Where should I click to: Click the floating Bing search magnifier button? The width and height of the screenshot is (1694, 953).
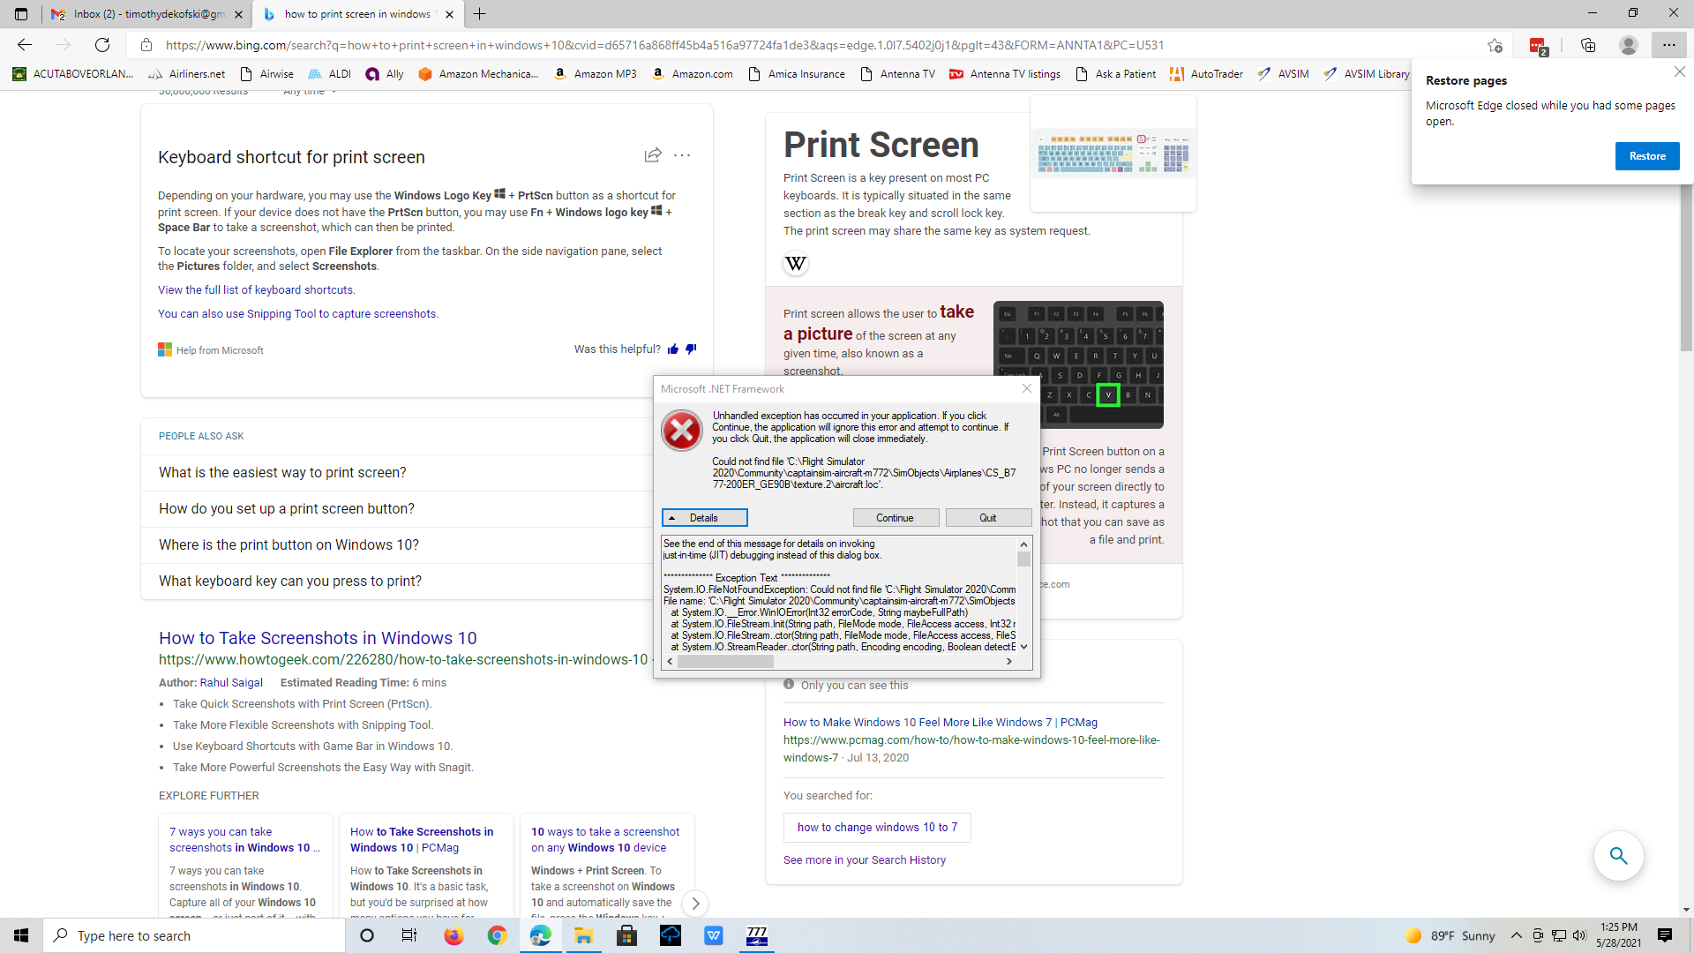[x=1618, y=855]
